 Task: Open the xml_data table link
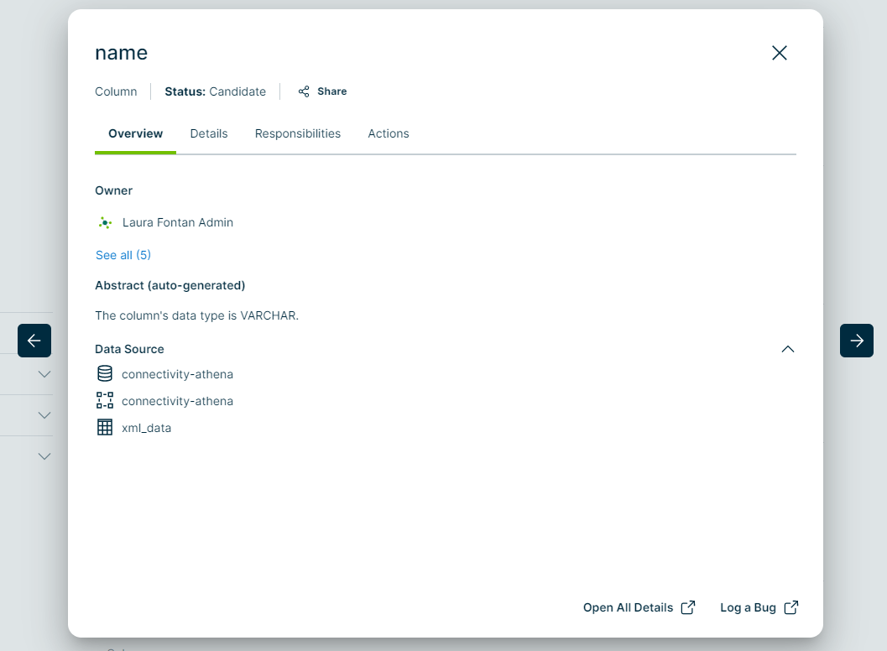tap(146, 428)
